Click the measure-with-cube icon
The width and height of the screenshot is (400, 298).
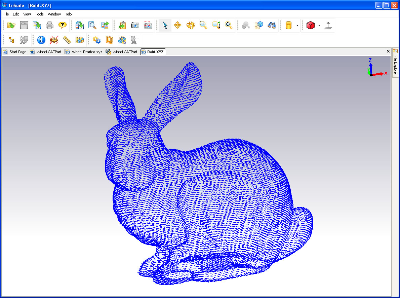click(80, 40)
